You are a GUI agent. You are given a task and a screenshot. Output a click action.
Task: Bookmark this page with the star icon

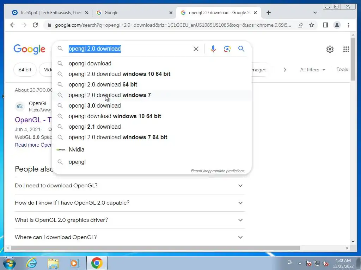[312, 25]
